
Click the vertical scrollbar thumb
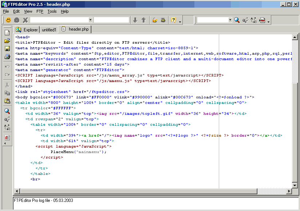click(x=295, y=133)
